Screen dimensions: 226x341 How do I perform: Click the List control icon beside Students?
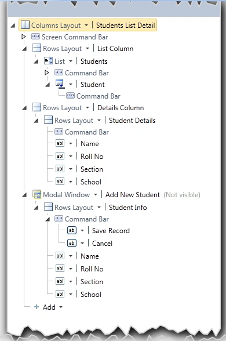(48, 61)
